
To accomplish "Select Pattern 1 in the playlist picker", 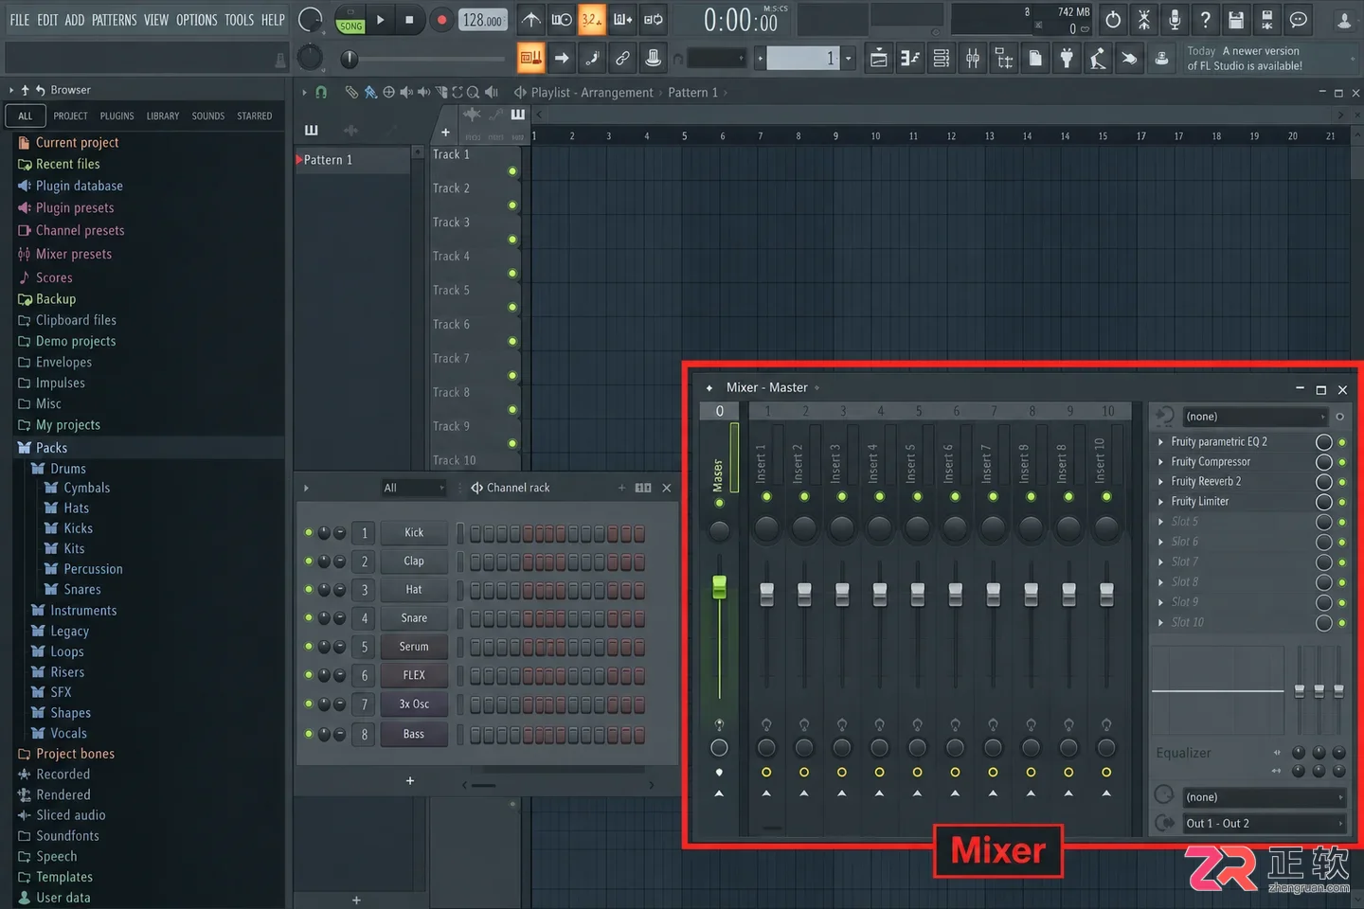I will tap(352, 160).
